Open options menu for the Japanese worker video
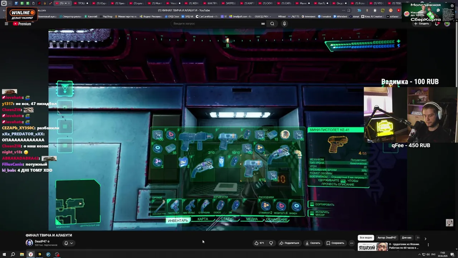458x258 pixels. [x=428, y=245]
